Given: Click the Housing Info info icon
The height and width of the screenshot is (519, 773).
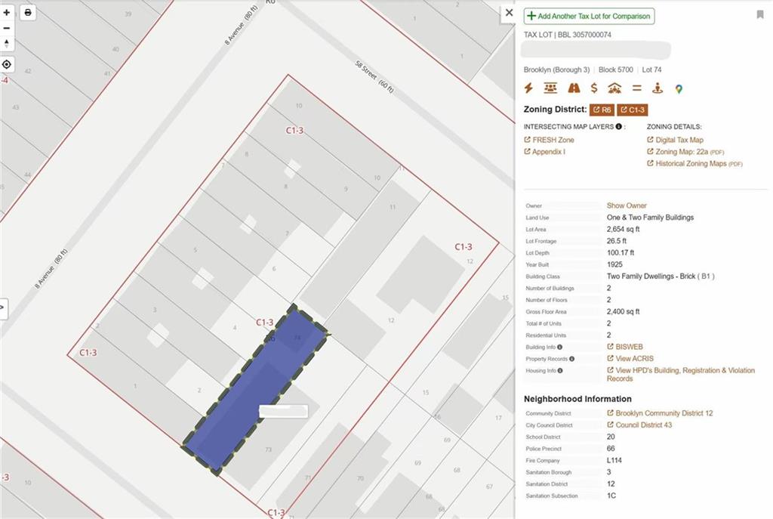Looking at the screenshot, I should coord(560,371).
